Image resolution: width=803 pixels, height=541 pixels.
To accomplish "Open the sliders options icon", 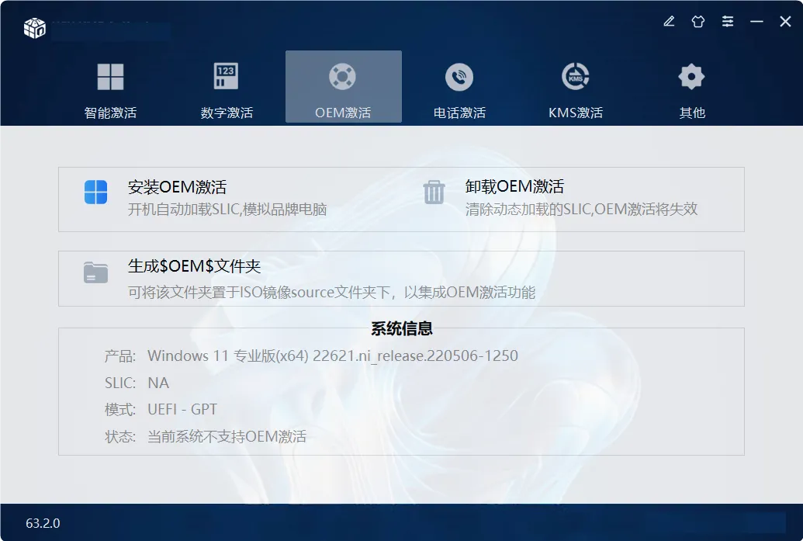I will [728, 22].
